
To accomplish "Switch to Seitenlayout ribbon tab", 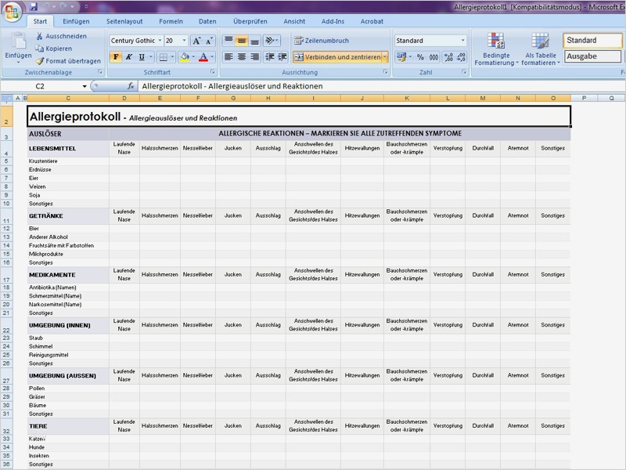I will point(124,21).
